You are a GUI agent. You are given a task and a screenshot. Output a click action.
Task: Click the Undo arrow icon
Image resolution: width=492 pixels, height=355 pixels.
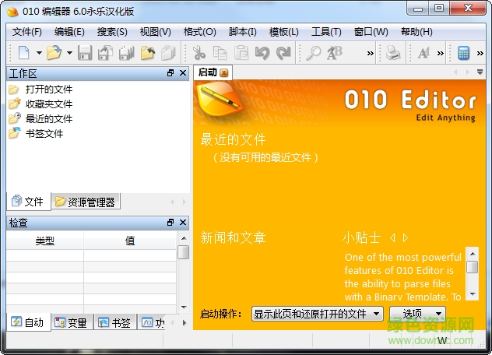[x=262, y=53]
